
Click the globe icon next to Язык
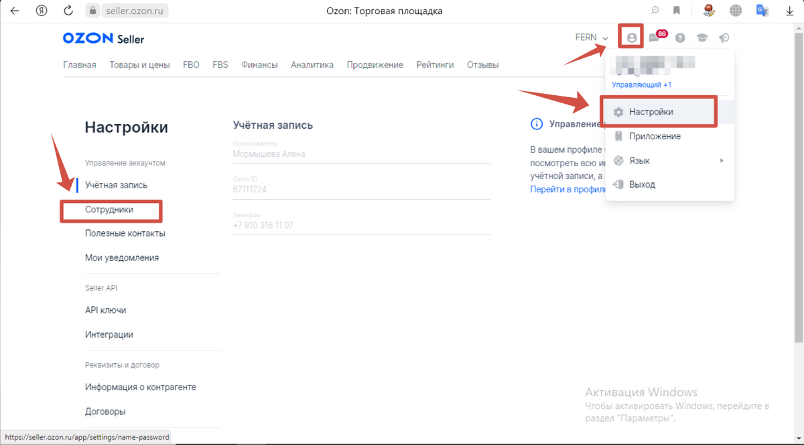pos(618,160)
